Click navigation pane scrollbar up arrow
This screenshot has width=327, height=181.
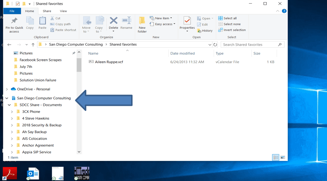pyautogui.click(x=79, y=52)
